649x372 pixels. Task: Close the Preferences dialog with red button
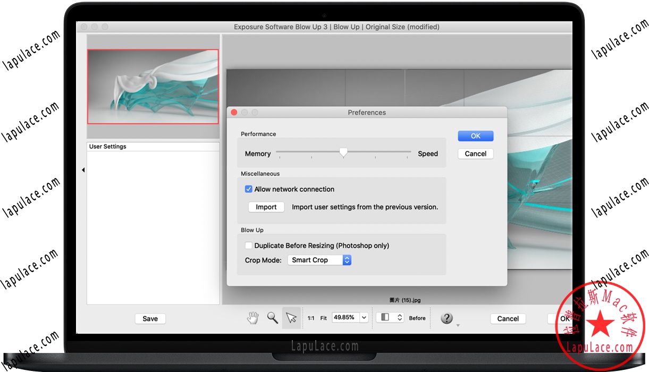coord(234,113)
